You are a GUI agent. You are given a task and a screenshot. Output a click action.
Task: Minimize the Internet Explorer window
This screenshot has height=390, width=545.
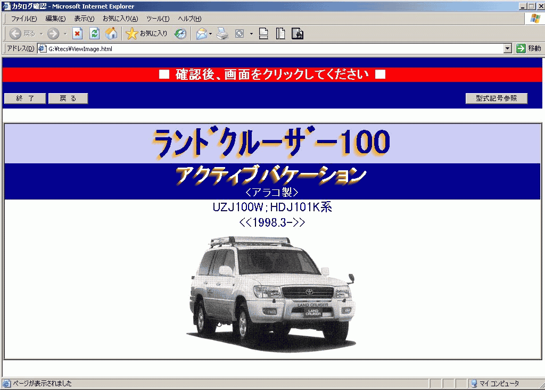[523, 6]
